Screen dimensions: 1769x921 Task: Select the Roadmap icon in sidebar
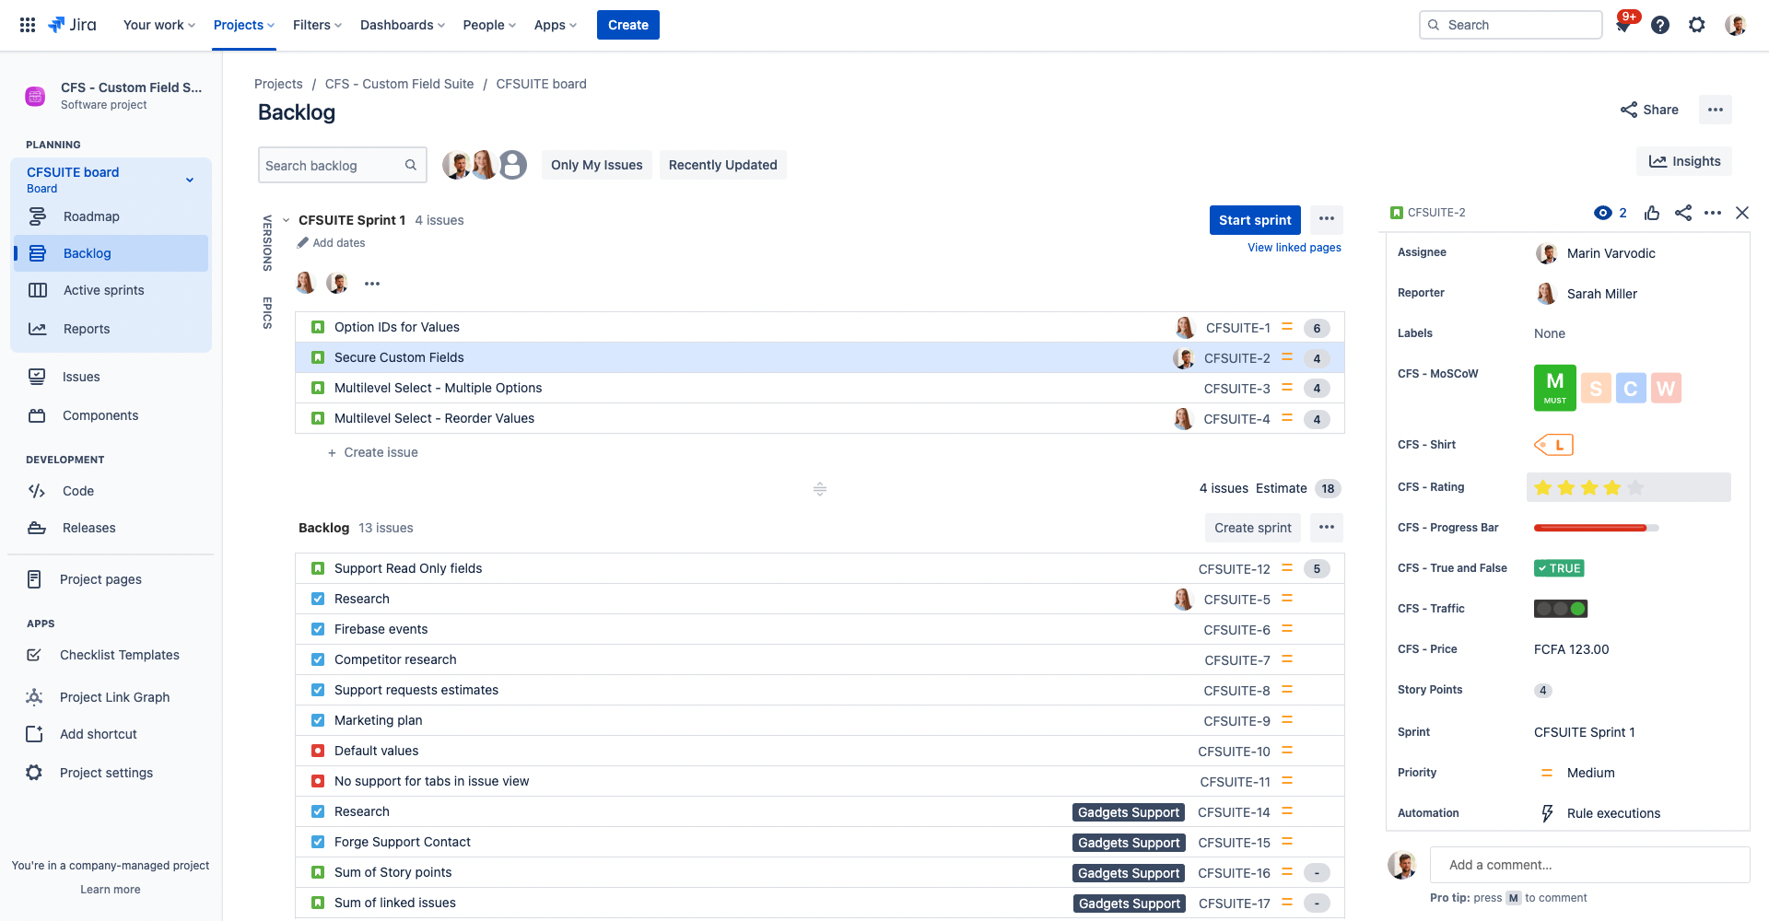(36, 216)
